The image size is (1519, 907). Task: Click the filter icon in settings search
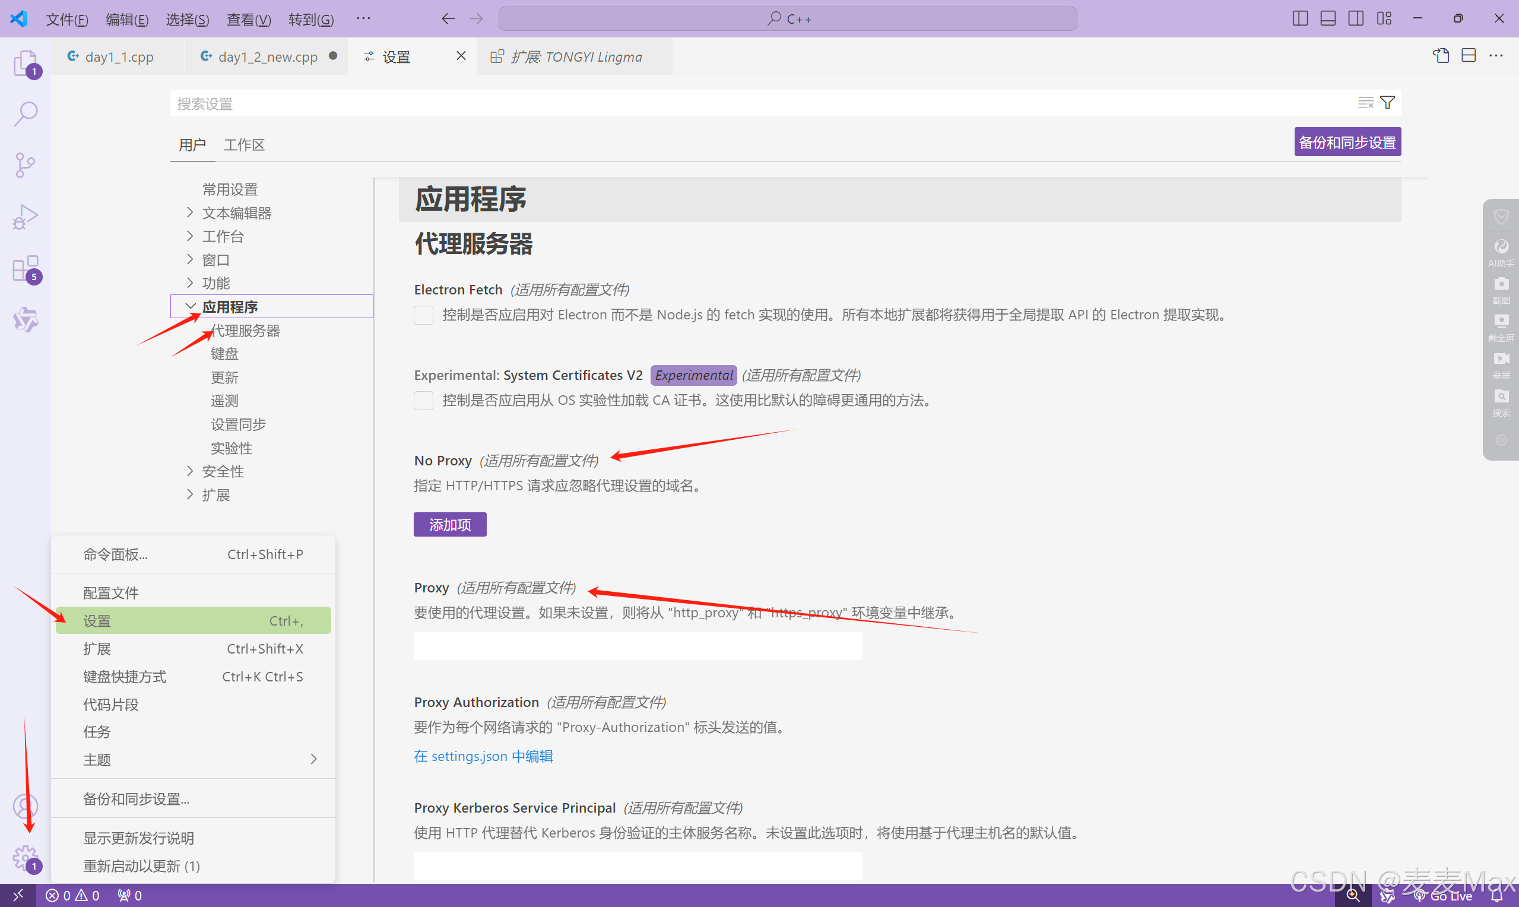coord(1387,103)
